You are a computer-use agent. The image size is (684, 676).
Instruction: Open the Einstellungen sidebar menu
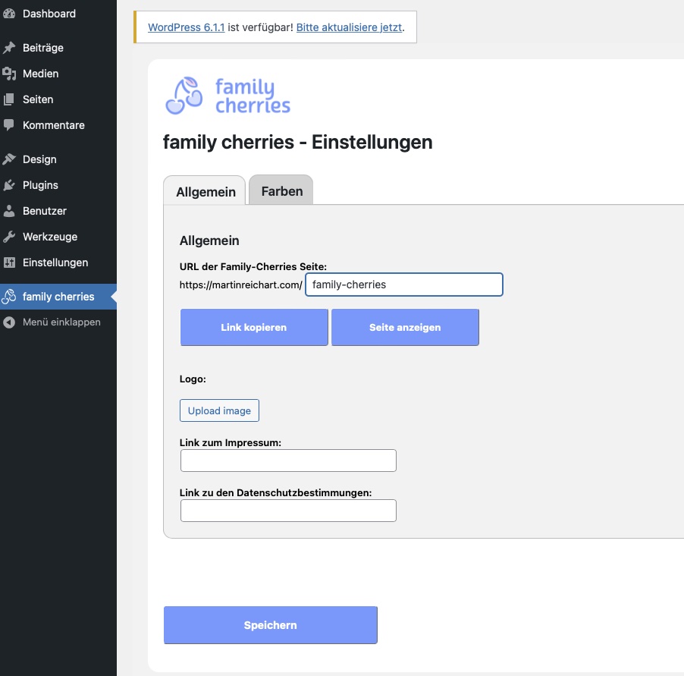click(55, 263)
